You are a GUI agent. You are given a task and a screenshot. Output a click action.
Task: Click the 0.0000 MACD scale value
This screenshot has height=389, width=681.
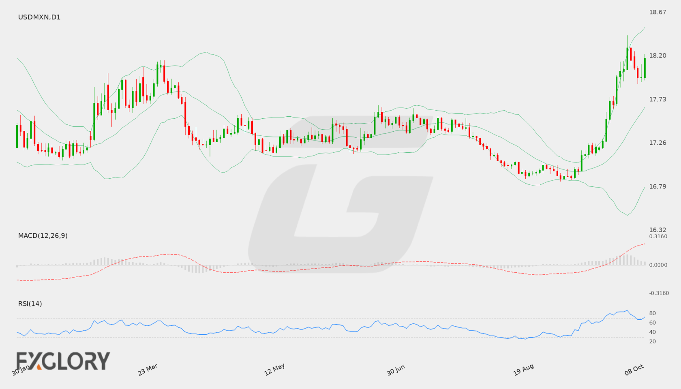[658, 265]
